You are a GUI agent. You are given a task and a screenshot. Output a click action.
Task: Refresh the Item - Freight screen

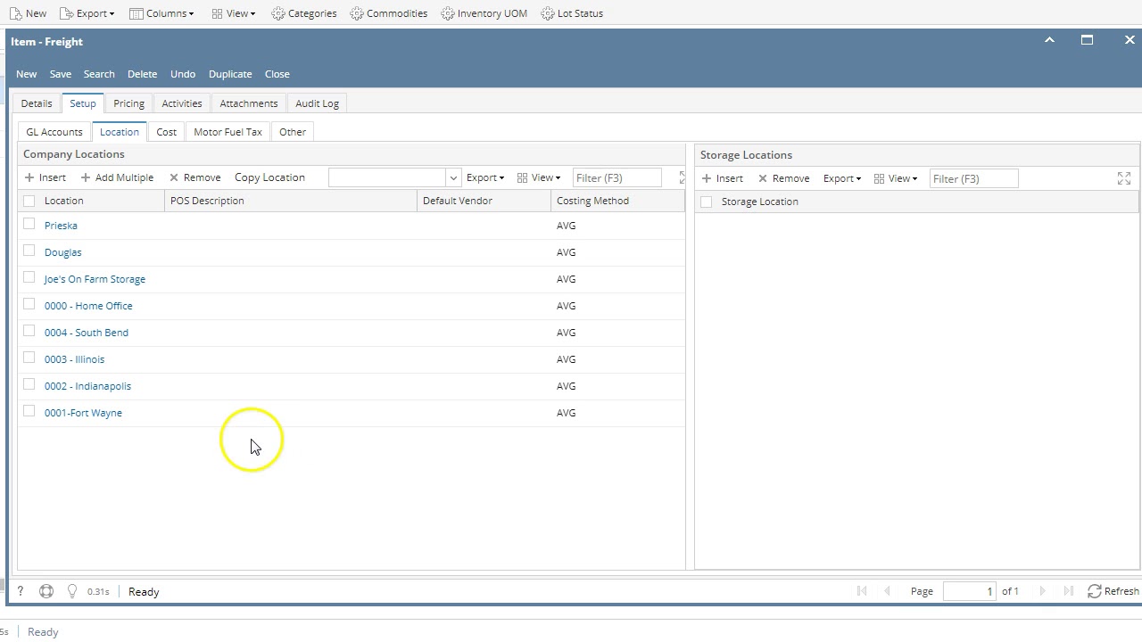click(1113, 591)
